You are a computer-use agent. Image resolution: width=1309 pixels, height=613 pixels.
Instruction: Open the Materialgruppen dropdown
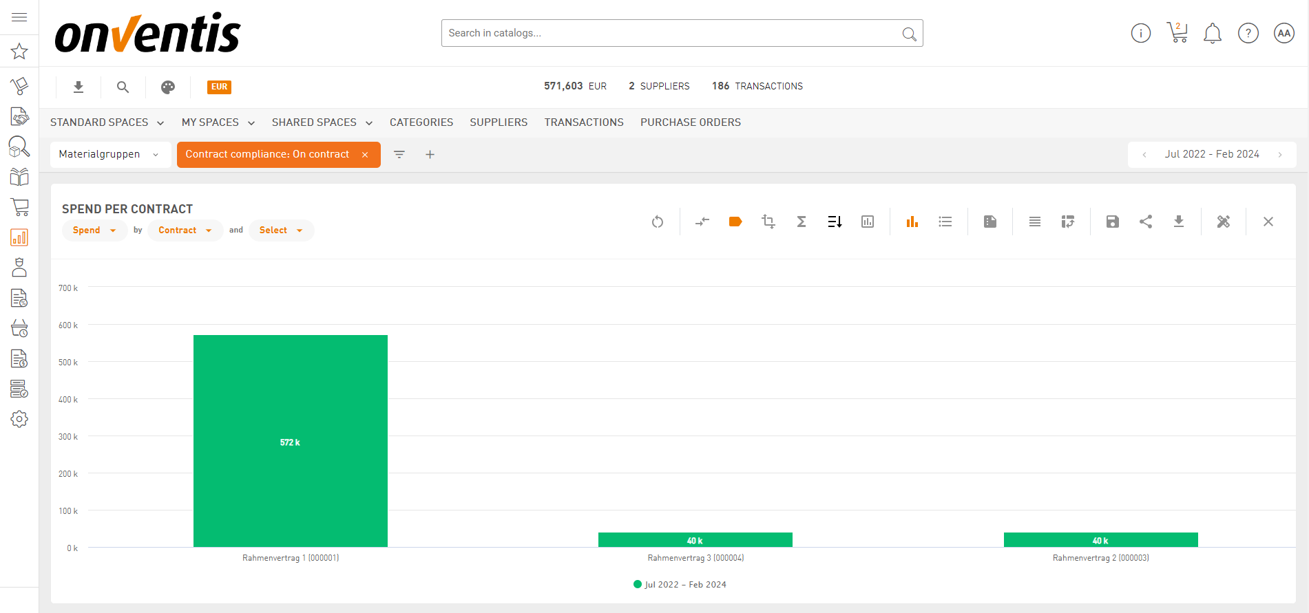pos(109,154)
